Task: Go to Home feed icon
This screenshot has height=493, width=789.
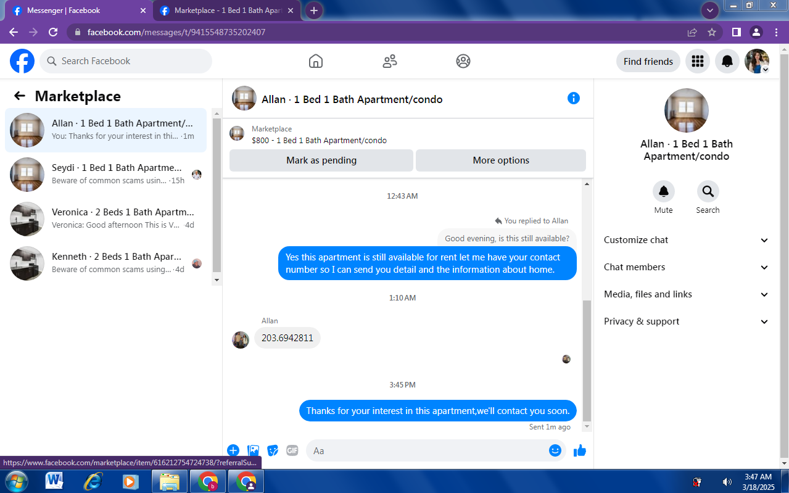Action: click(316, 61)
